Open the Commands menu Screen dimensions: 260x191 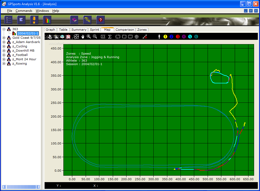24,11
